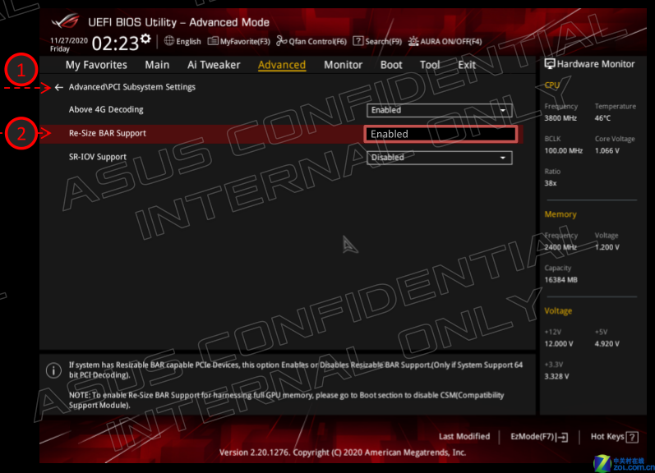Open Qfan Control(F6)
This screenshot has width=655, height=473.
(317, 42)
